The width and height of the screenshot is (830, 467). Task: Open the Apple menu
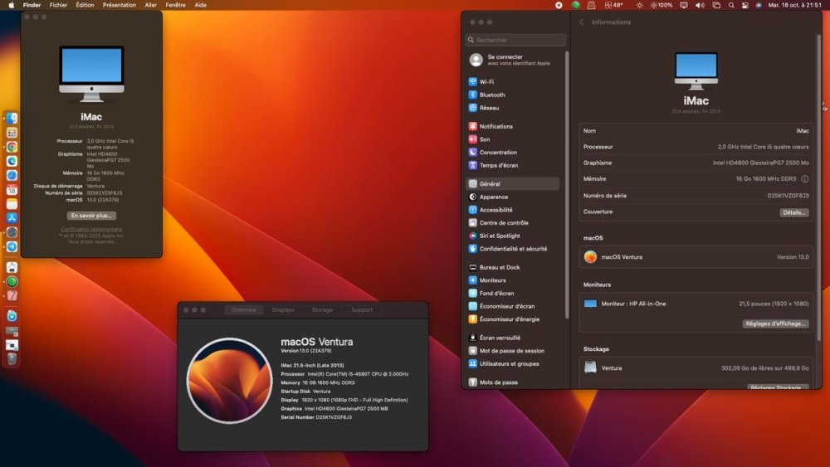coord(11,5)
